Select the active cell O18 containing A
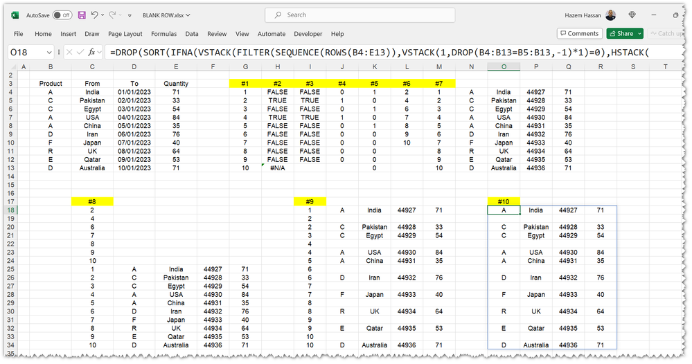This screenshot has width=692, height=364. pyautogui.click(x=504, y=210)
